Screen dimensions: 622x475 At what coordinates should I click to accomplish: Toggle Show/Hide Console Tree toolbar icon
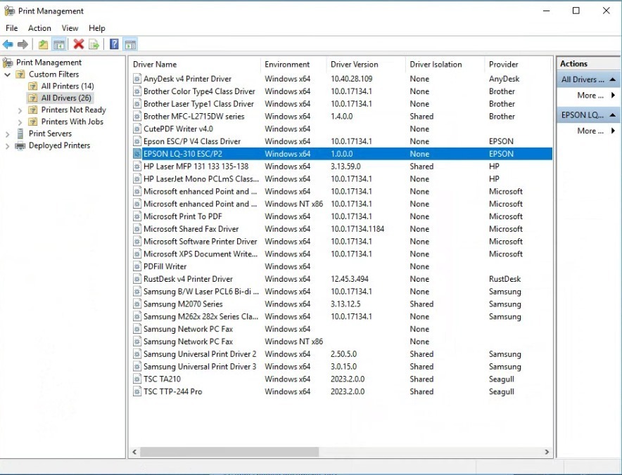pyautogui.click(x=59, y=44)
